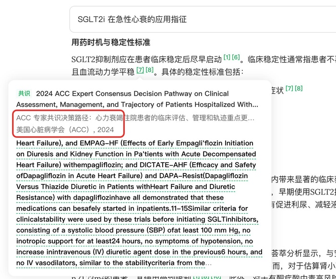The image size is (336, 279).
Task: Click the line mentioning DICTATE-AHF
Action: coord(136,165)
